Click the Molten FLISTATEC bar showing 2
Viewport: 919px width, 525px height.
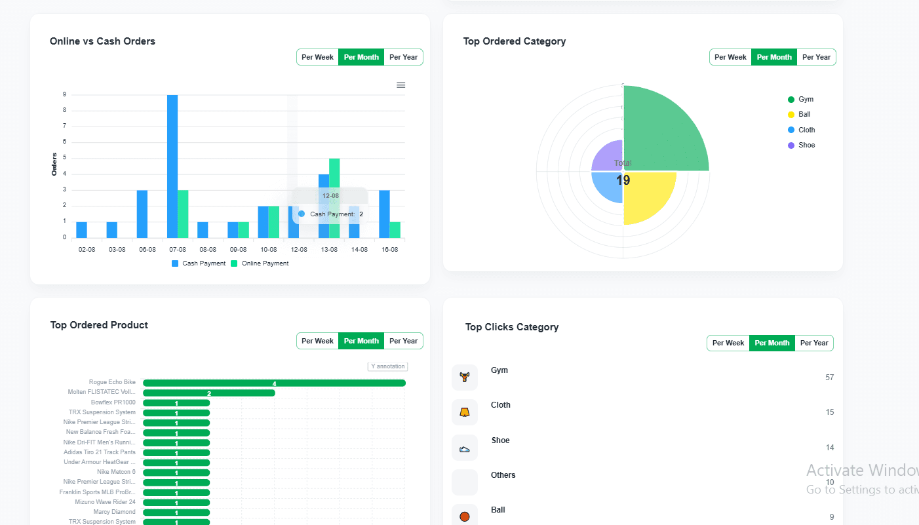[209, 393]
